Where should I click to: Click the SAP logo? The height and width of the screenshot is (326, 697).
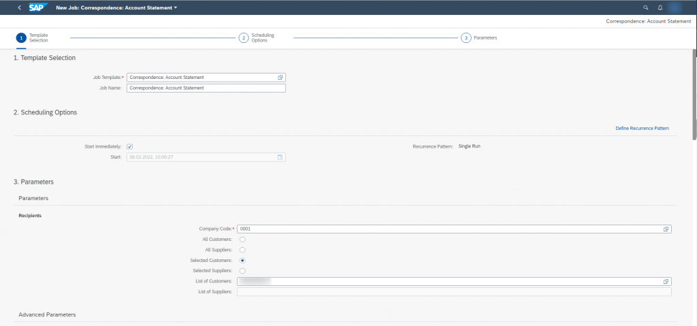(x=39, y=7)
